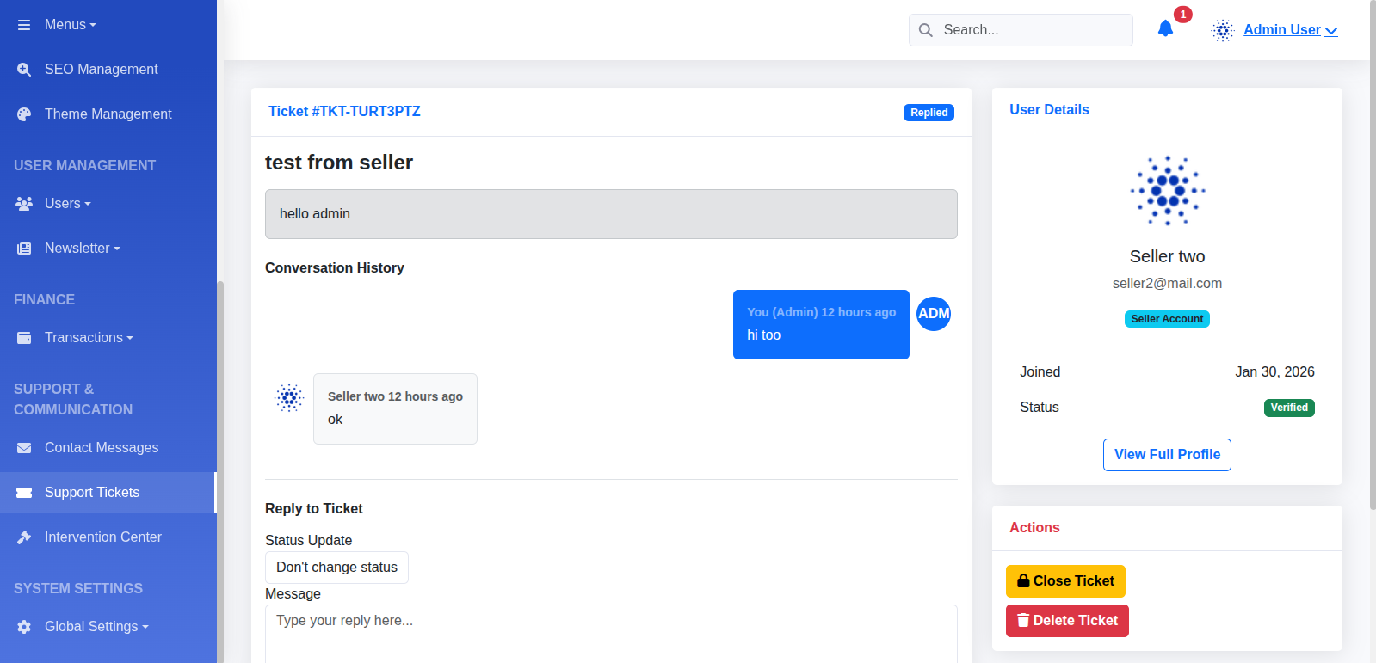
Task: Click the Support Tickets ticket icon
Action: tap(24, 493)
